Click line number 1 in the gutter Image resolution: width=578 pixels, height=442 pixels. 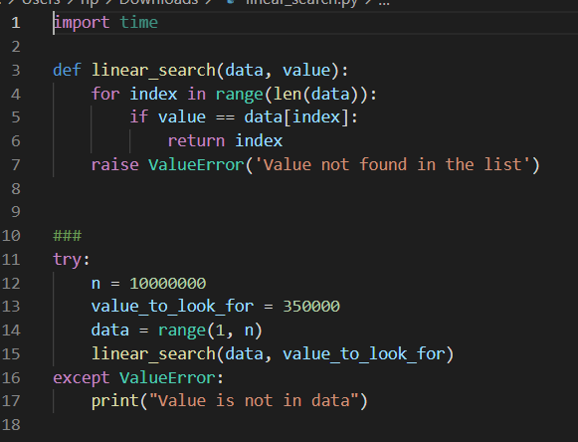click(x=16, y=23)
